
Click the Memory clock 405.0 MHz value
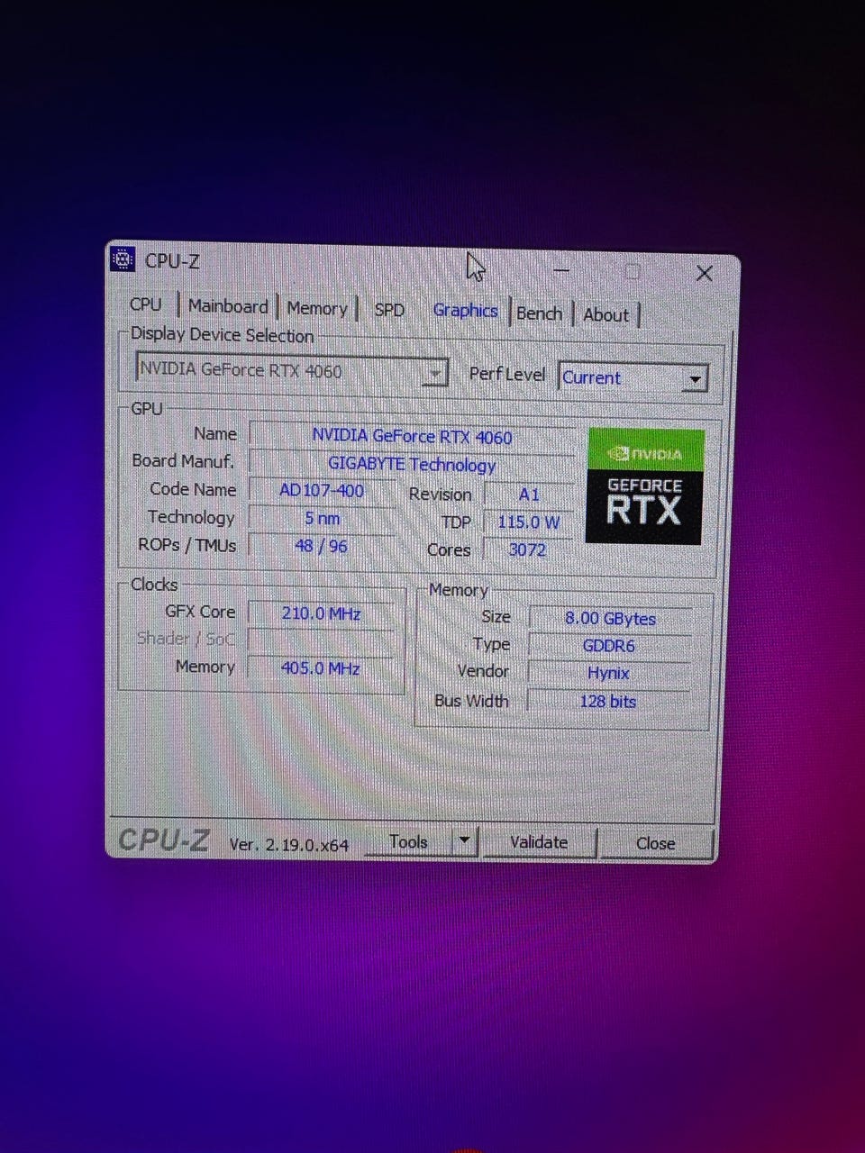point(322,668)
